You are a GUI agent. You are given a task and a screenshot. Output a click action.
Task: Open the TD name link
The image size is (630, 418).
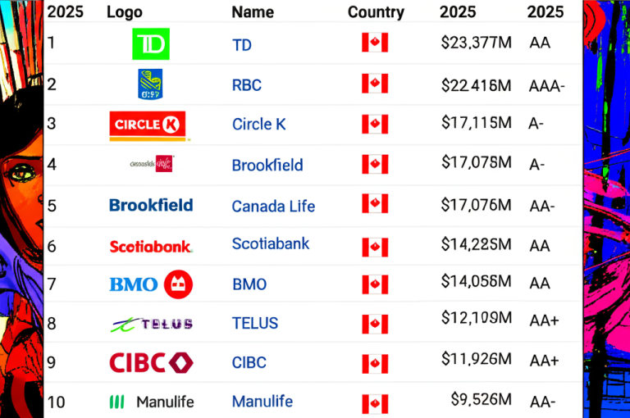point(242,45)
